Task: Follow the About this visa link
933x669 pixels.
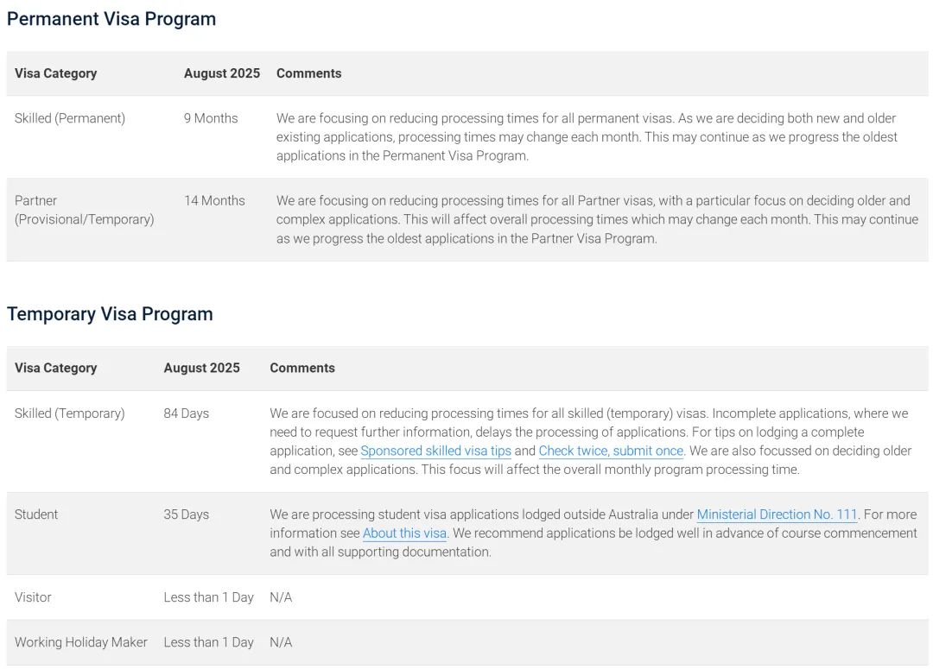Action: click(x=404, y=533)
